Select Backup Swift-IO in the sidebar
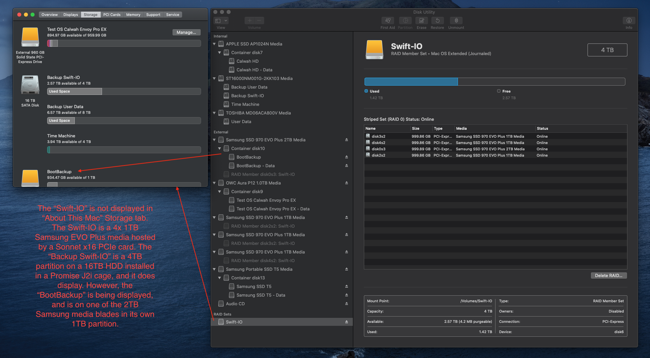The height and width of the screenshot is (358, 650). (247, 96)
